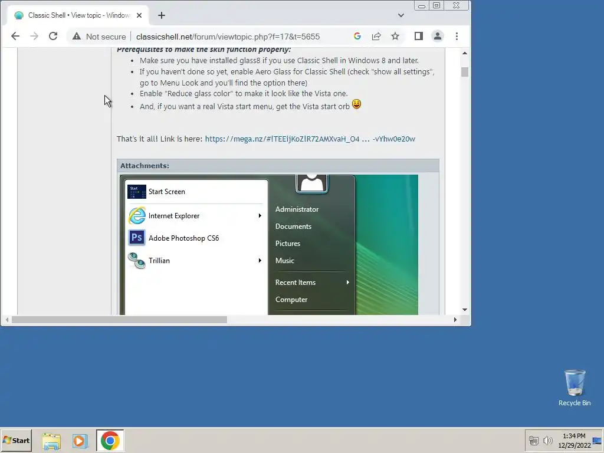Toggle the Chrome side panel

[419, 36]
